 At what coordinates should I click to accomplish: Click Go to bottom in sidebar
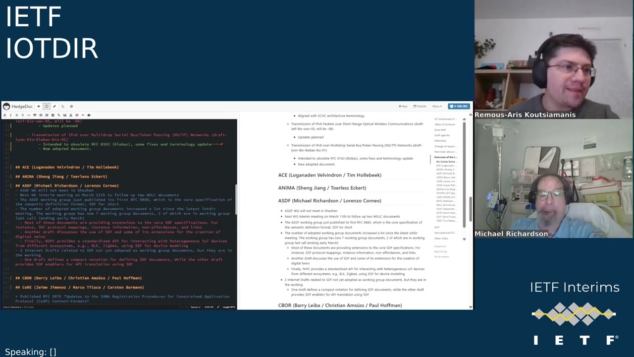tap(441, 257)
